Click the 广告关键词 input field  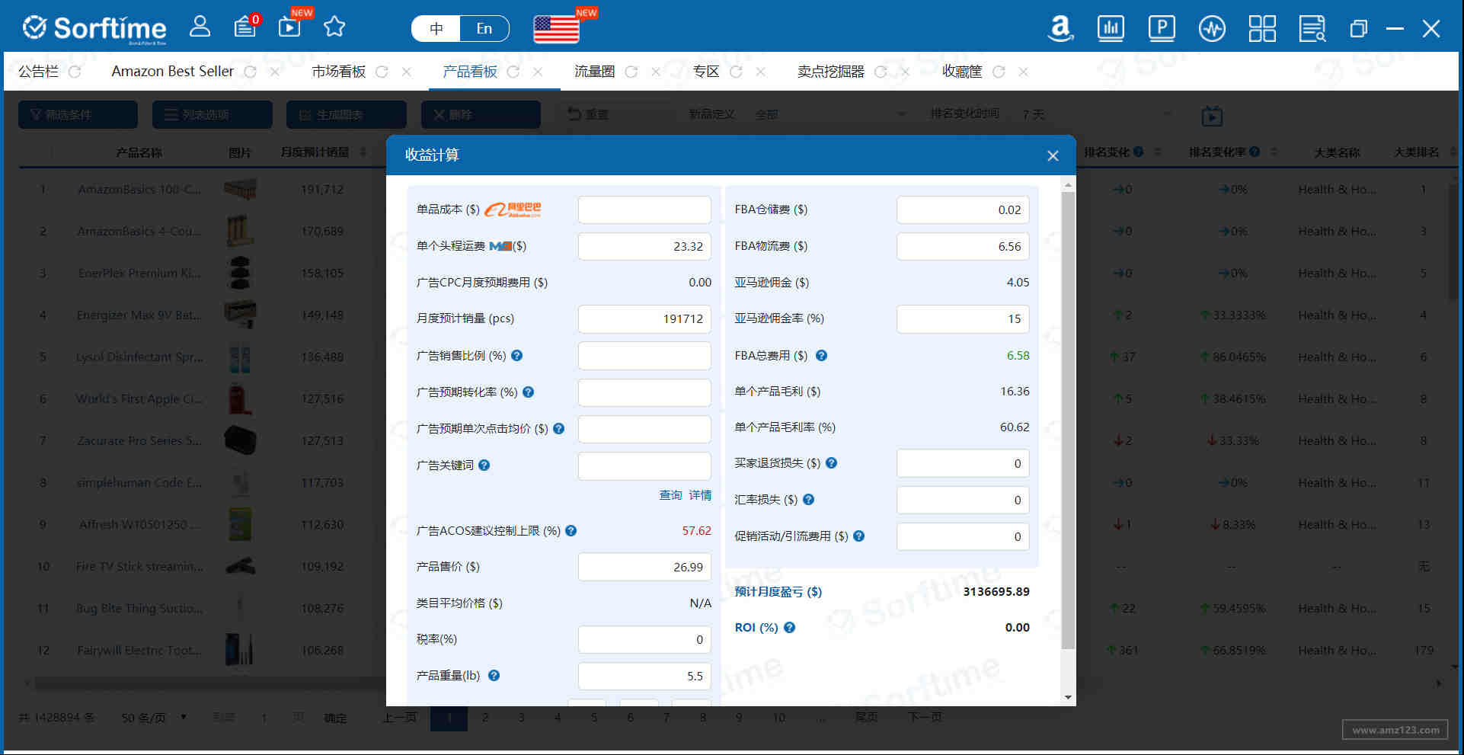pyautogui.click(x=644, y=465)
